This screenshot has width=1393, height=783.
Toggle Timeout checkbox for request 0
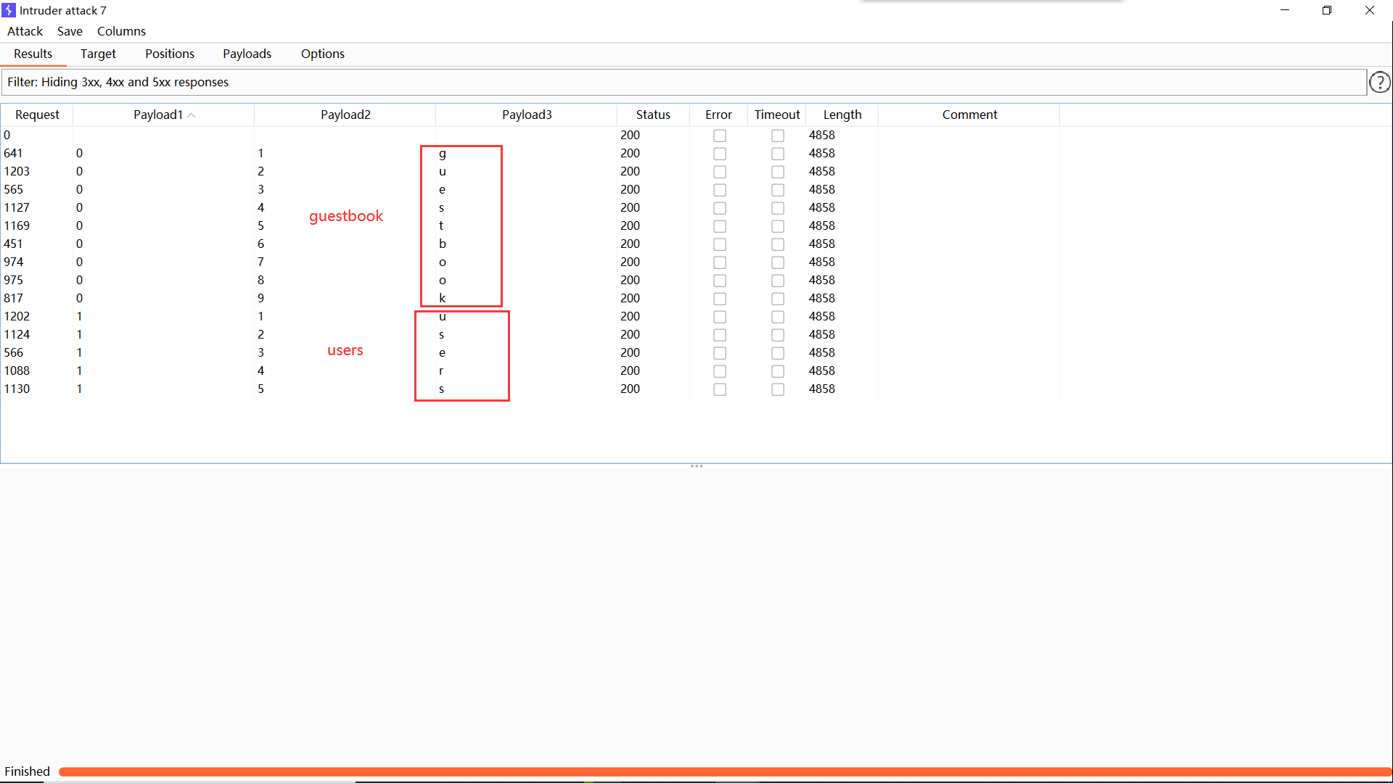[778, 136]
